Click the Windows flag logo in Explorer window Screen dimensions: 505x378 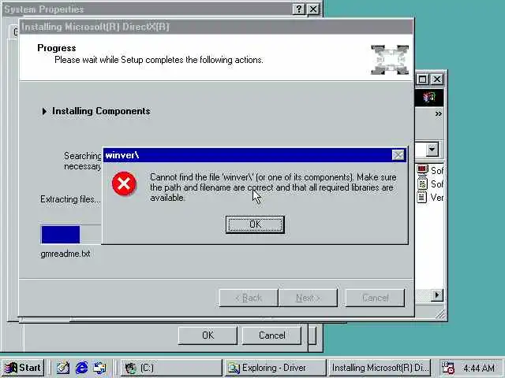[x=429, y=97]
